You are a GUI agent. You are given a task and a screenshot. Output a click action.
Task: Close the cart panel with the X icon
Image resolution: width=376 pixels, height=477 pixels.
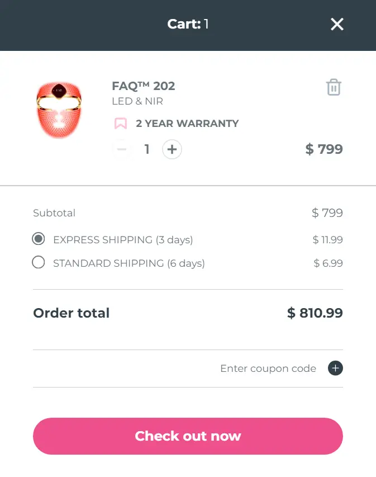click(337, 25)
